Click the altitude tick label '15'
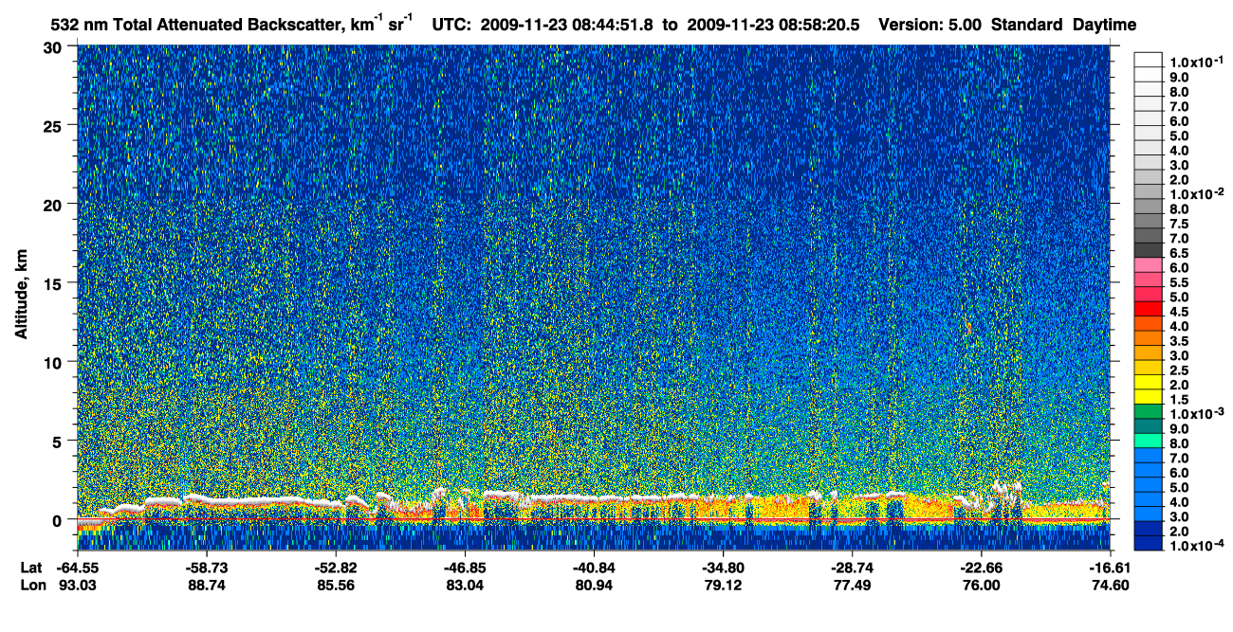 pos(54,283)
